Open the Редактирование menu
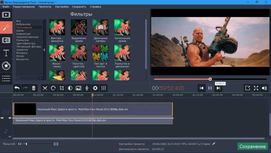 (24, 7)
